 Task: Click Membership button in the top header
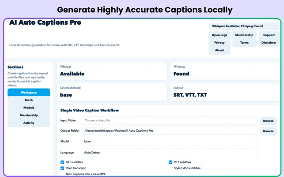tap(244, 35)
